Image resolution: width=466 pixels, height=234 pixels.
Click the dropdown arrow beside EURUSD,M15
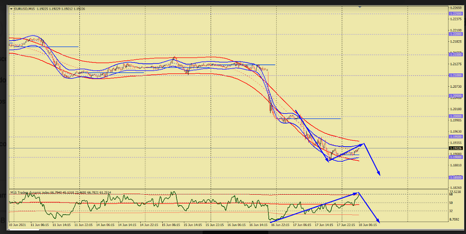tap(11, 9)
